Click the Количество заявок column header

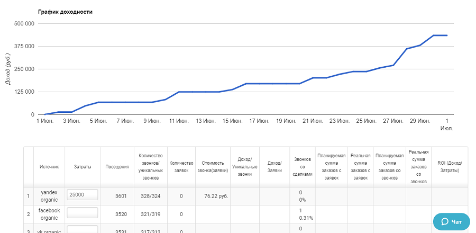181,167
